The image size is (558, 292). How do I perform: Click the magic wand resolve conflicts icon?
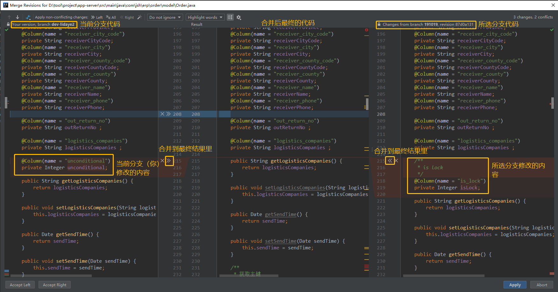click(x=139, y=17)
